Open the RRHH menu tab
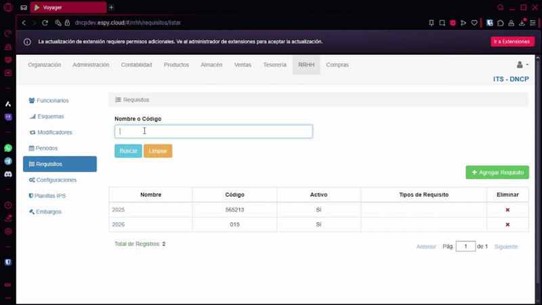Image resolution: width=542 pixels, height=305 pixels. click(x=306, y=65)
